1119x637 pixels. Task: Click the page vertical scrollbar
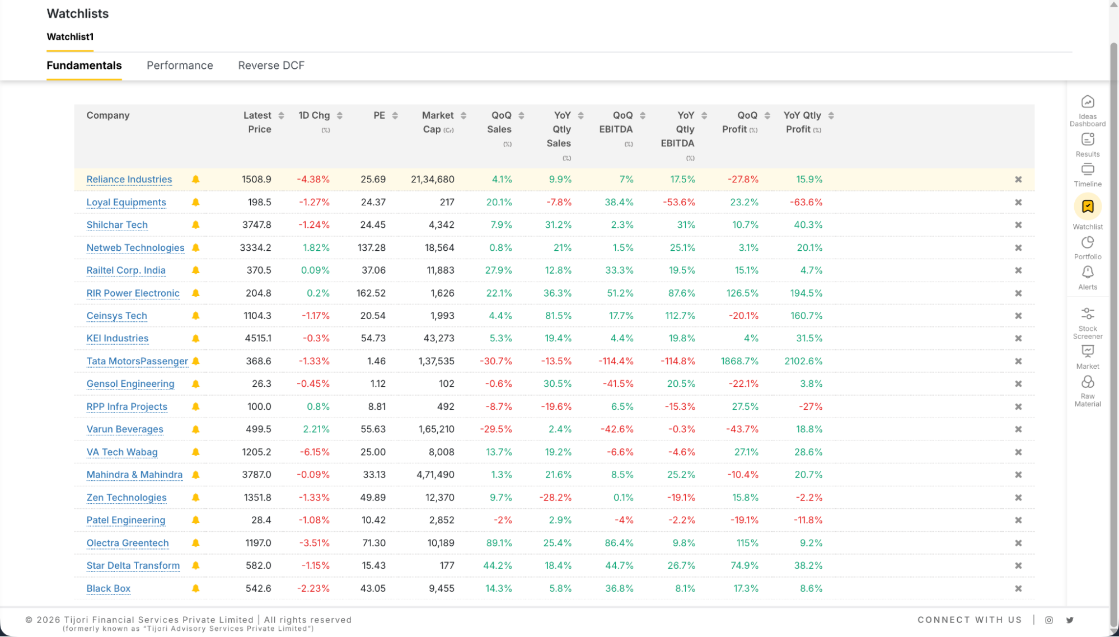pyautogui.click(x=1113, y=336)
